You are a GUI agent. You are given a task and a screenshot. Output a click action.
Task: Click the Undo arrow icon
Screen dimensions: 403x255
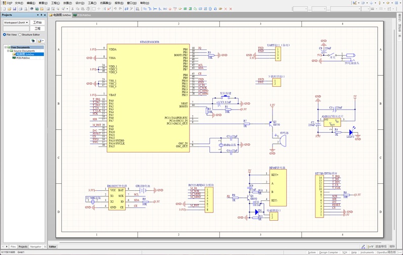click(x=115, y=9)
